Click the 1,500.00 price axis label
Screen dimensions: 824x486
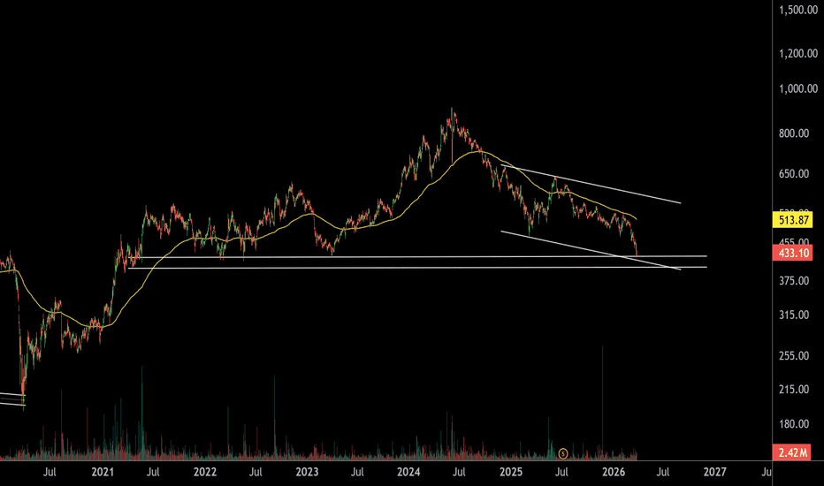(x=797, y=10)
